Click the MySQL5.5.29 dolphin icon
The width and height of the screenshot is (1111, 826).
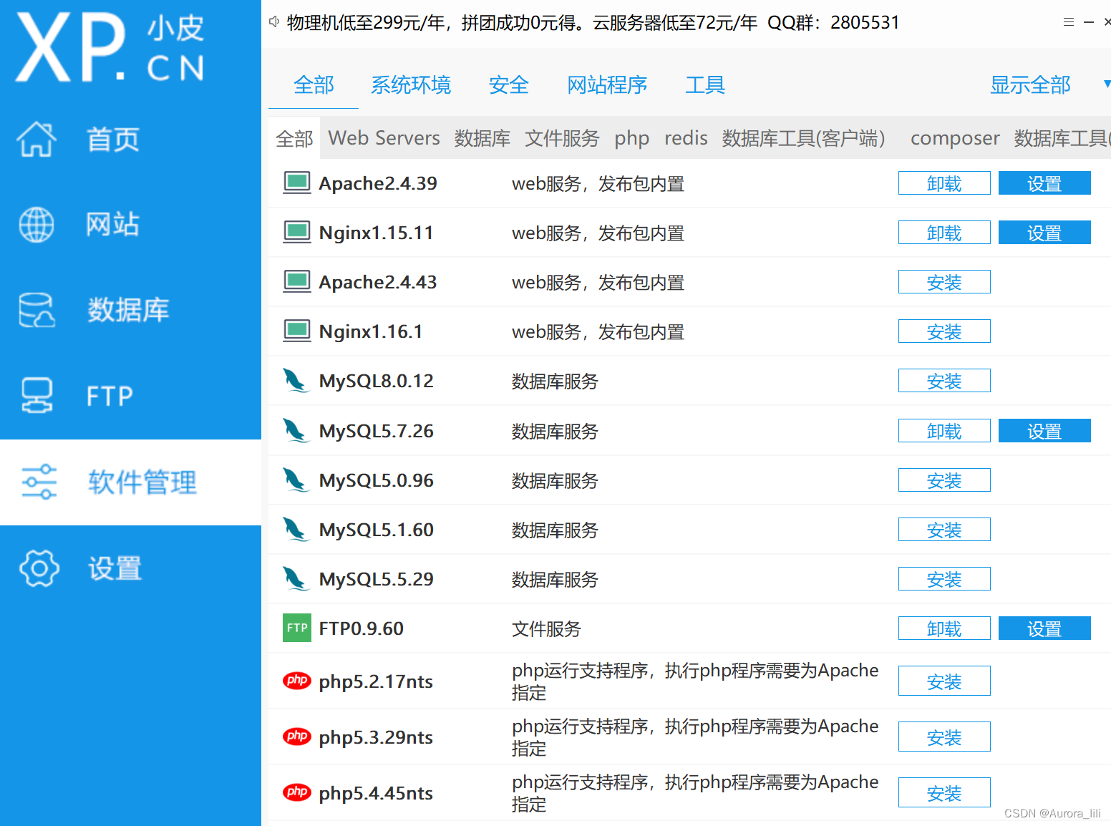tap(296, 579)
